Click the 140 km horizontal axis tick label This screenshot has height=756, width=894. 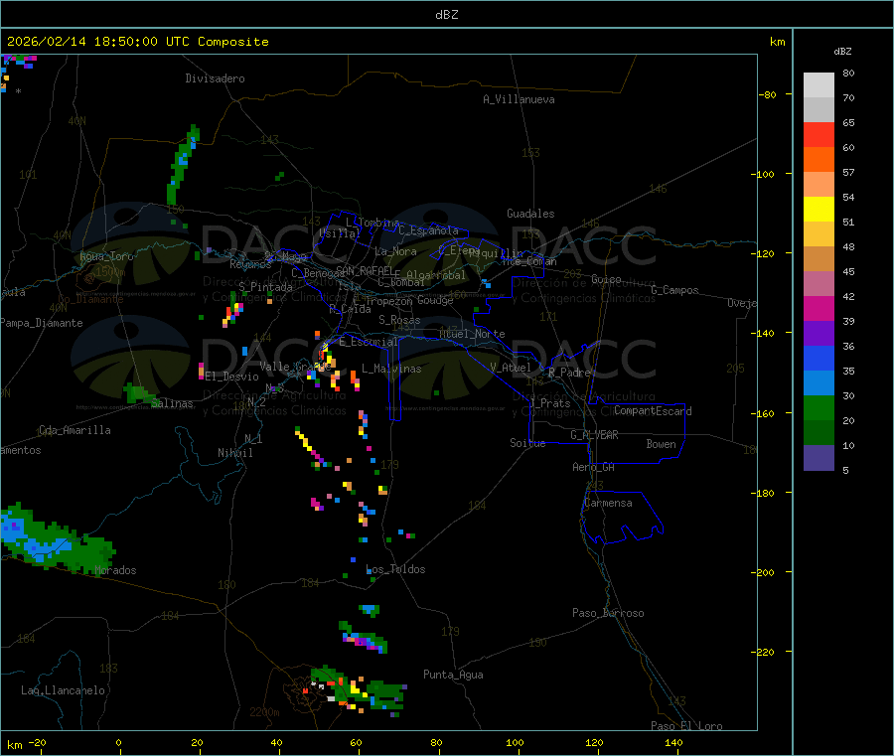pos(673,742)
